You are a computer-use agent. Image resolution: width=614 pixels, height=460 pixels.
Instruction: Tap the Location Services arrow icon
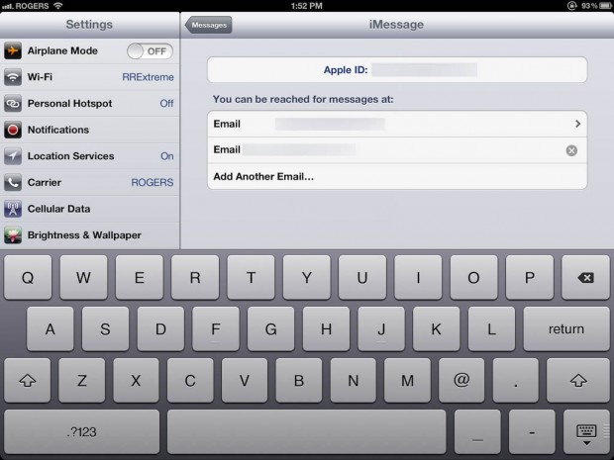point(13,156)
